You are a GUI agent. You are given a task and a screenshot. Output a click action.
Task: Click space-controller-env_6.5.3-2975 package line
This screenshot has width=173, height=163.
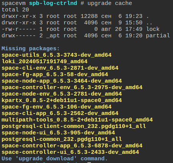click(72, 88)
